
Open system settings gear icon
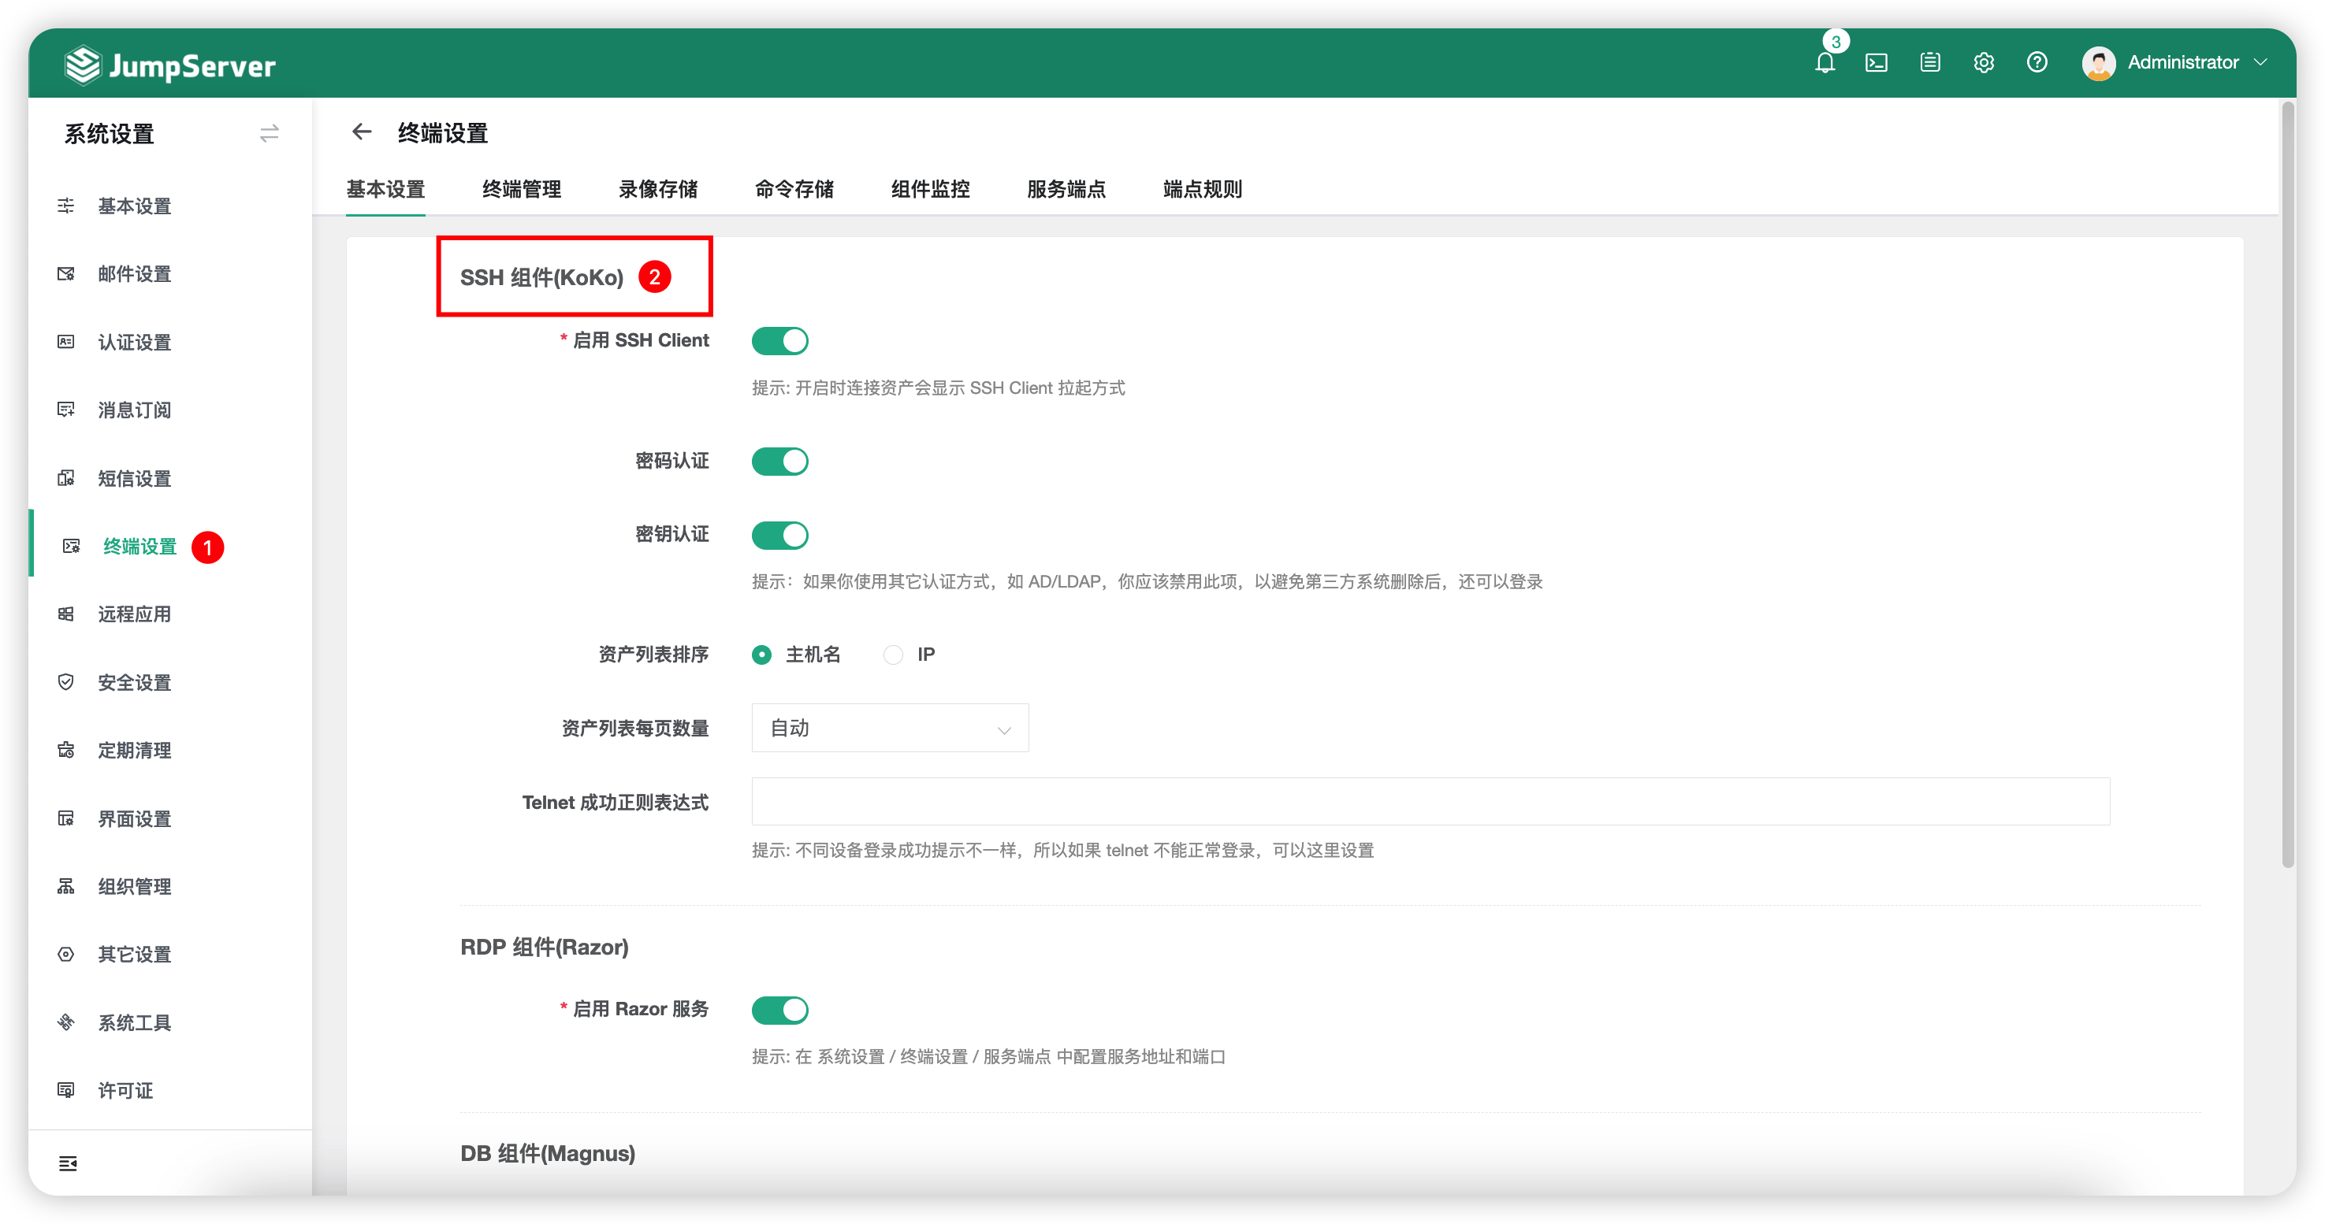click(x=1983, y=62)
